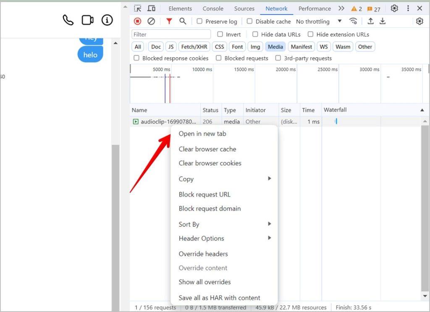Close the DevTools panel
The width and height of the screenshot is (430, 312).
point(420,8)
